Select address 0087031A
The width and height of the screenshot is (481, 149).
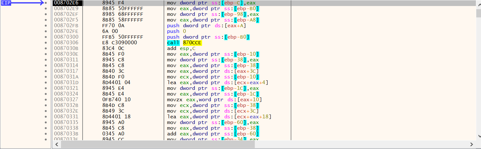point(66,77)
